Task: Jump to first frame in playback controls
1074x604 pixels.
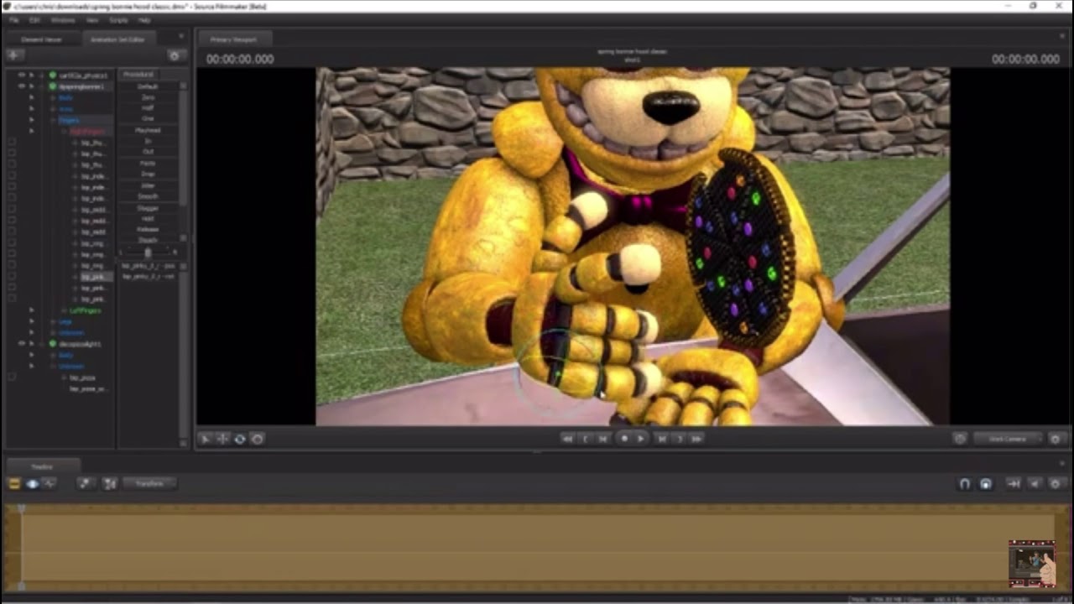Action: pos(567,439)
